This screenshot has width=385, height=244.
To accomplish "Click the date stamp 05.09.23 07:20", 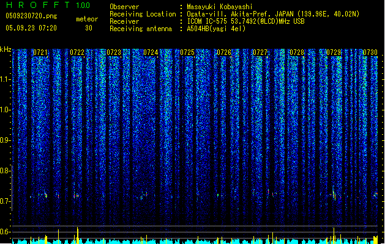I will (31, 28).
